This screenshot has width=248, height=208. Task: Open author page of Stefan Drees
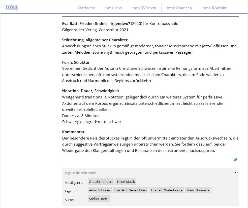click(x=99, y=198)
